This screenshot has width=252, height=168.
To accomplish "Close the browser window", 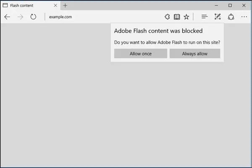I will [244, 5].
